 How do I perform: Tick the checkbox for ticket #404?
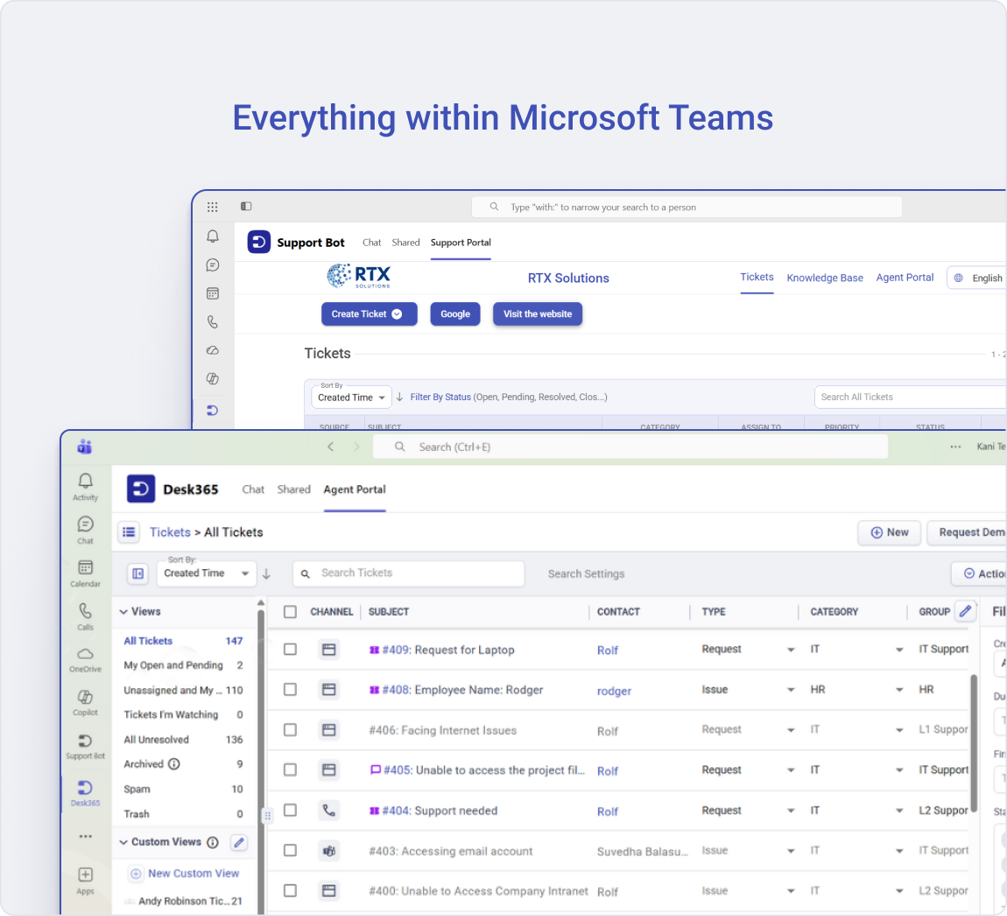click(x=291, y=810)
